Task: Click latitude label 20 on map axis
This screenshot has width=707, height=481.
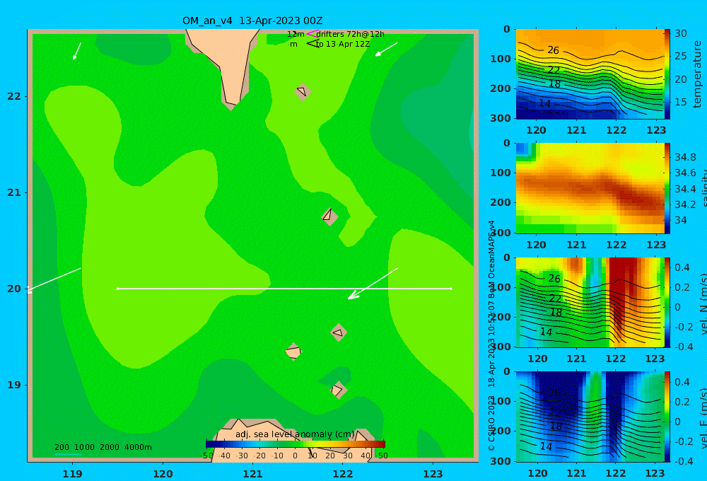Action: click(x=14, y=289)
